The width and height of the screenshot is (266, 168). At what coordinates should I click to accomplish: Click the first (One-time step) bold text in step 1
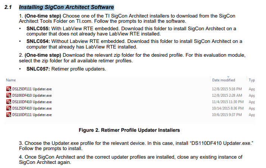pyautogui.click(x=43, y=16)
